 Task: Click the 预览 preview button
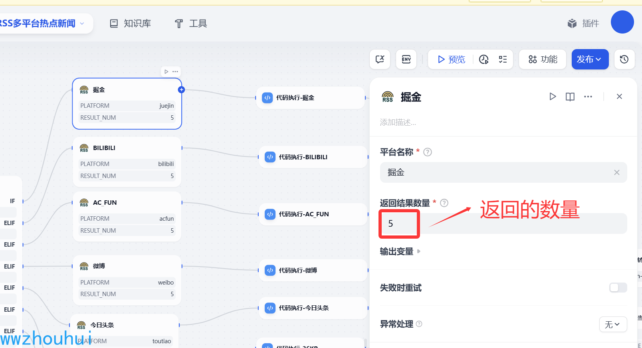click(451, 59)
